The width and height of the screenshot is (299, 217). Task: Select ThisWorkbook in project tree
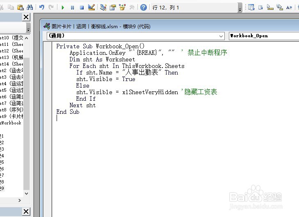11,123
